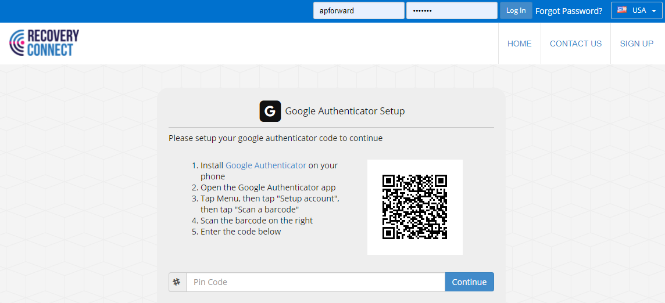665x303 pixels.
Task: Click the QR code image
Action: (x=415, y=207)
